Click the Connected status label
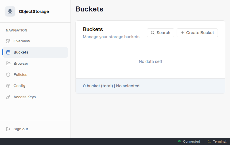The width and height of the screenshot is (230, 145). pyautogui.click(x=191, y=141)
